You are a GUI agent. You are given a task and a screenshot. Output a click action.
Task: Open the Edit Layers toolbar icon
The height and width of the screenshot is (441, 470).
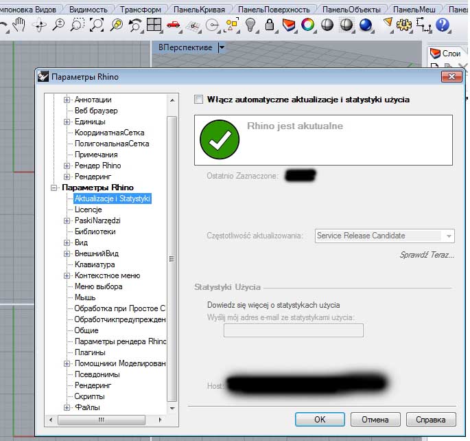coord(289,25)
